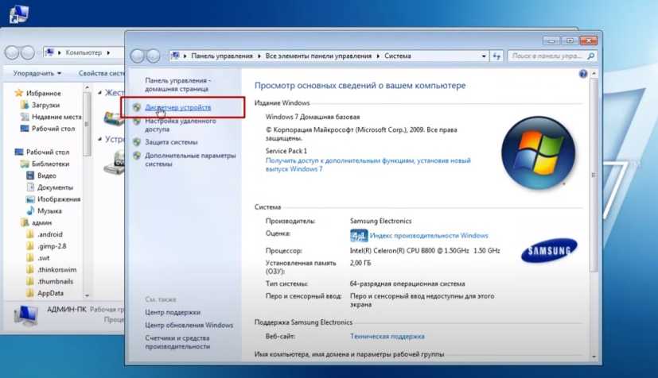
Task: Open Техническая поддержка website link
Action: click(387, 337)
